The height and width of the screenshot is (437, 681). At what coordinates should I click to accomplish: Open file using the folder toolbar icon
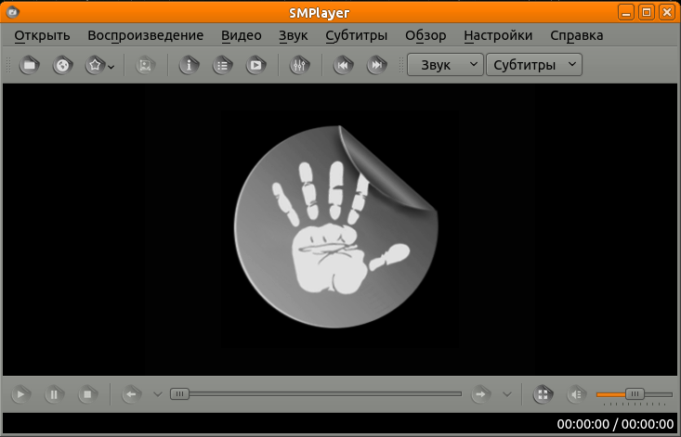coord(29,66)
